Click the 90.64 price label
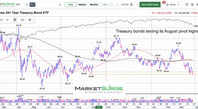 coord(135,44)
